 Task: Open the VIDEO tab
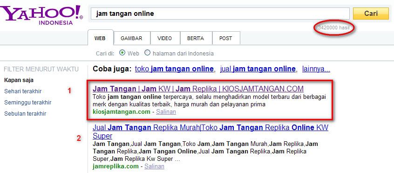(x=164, y=39)
